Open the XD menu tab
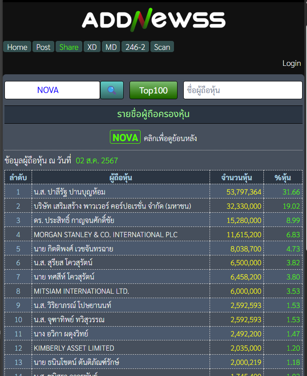Image resolution: width=307 pixels, height=376 pixels. click(92, 47)
